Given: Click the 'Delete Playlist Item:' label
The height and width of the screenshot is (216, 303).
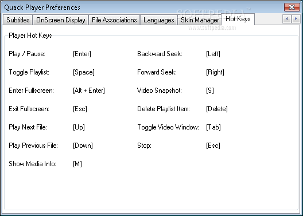Looking at the screenshot, I should (164, 109).
